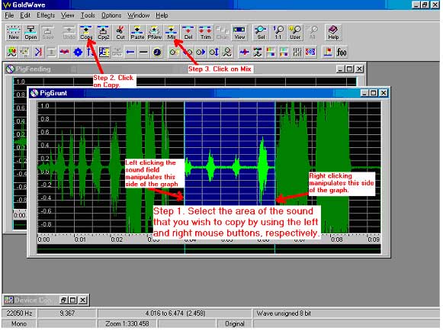
Task: Click the blue-and-red arrow marker effect icon
Action: [38, 52]
